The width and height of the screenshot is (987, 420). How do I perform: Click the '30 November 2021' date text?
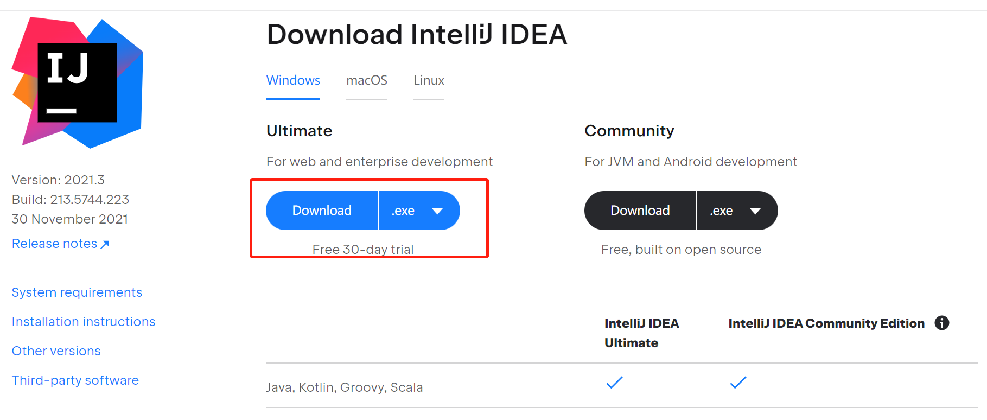pyautogui.click(x=70, y=219)
